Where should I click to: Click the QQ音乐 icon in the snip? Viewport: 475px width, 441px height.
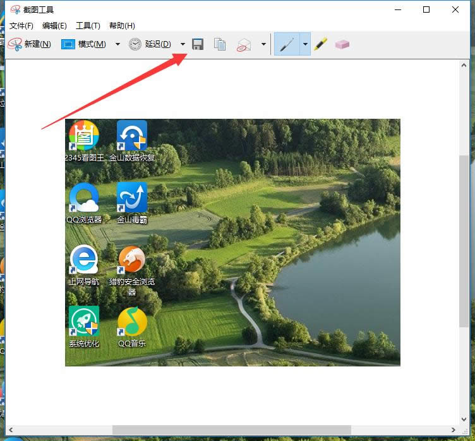tap(132, 322)
